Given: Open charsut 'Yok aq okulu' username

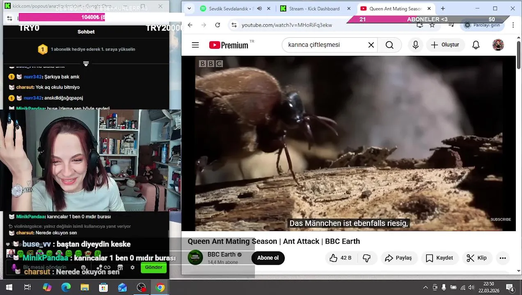Looking at the screenshot, I should point(25,87).
